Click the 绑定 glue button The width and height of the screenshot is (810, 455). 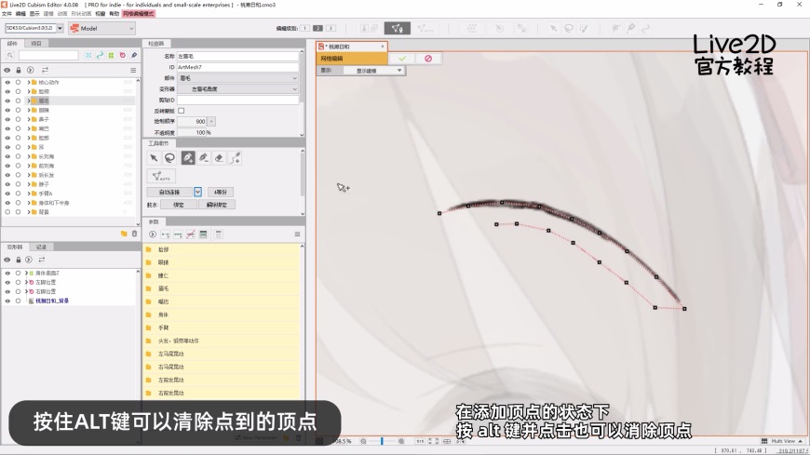pos(179,205)
